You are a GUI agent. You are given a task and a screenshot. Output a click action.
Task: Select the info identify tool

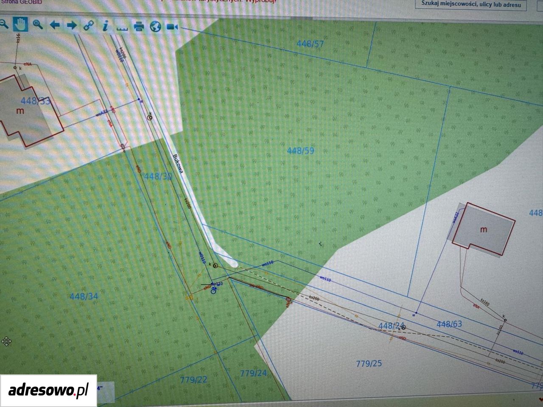tap(105, 26)
